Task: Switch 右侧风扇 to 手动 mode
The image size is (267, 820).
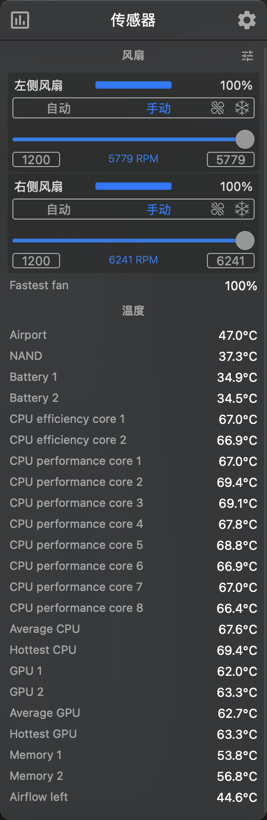Action: [158, 210]
